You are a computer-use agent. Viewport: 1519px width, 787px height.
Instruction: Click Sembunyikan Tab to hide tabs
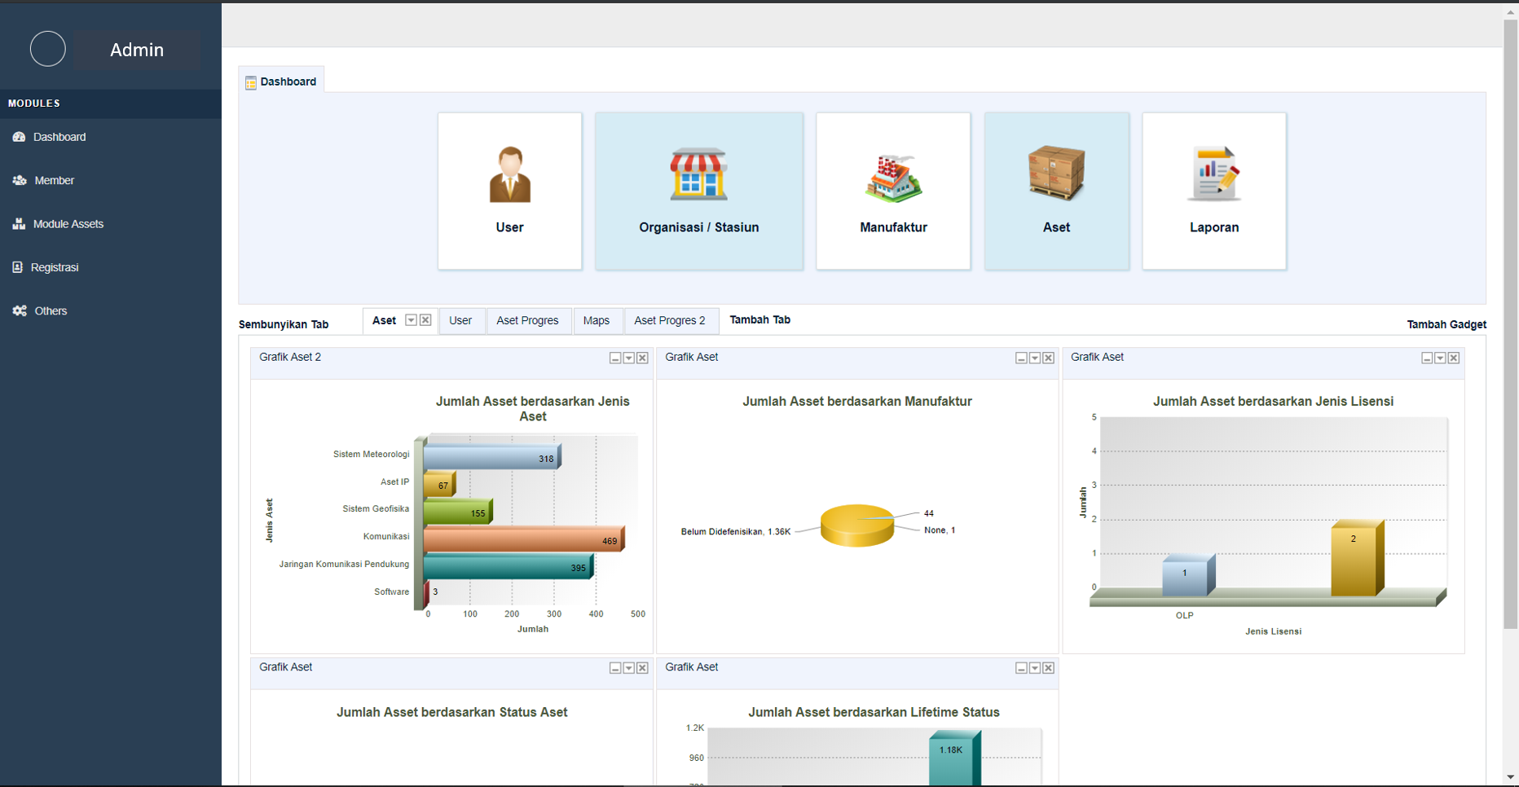click(284, 324)
